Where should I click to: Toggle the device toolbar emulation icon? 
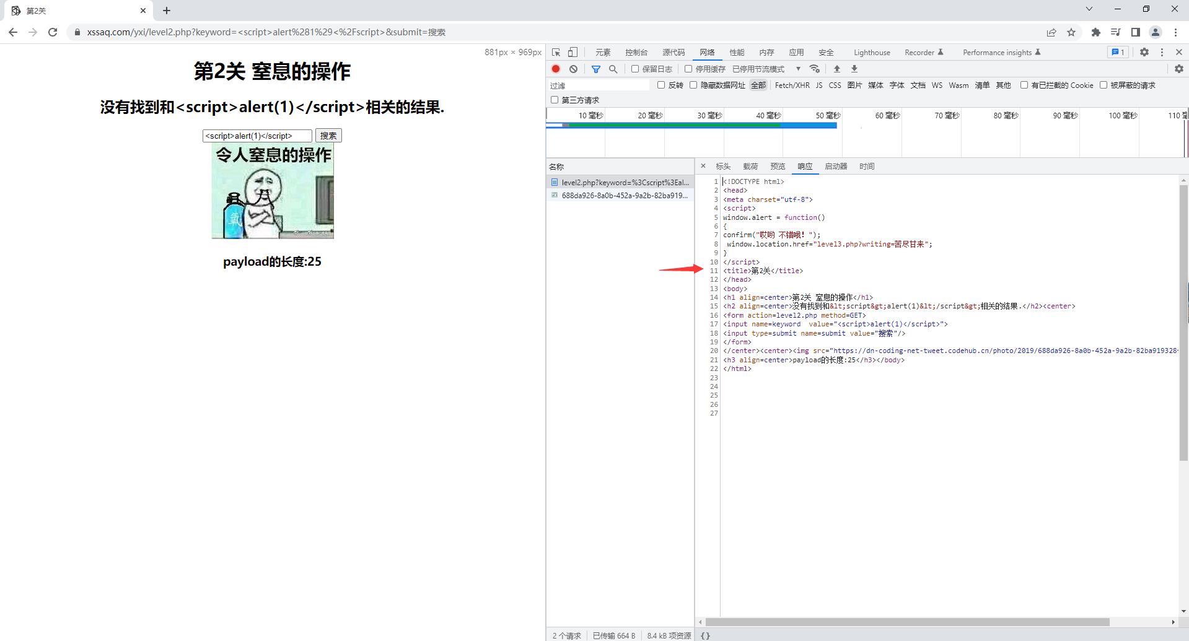(x=573, y=53)
